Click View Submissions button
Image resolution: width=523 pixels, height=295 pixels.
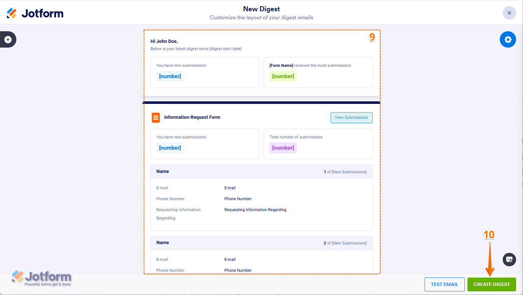tap(351, 118)
